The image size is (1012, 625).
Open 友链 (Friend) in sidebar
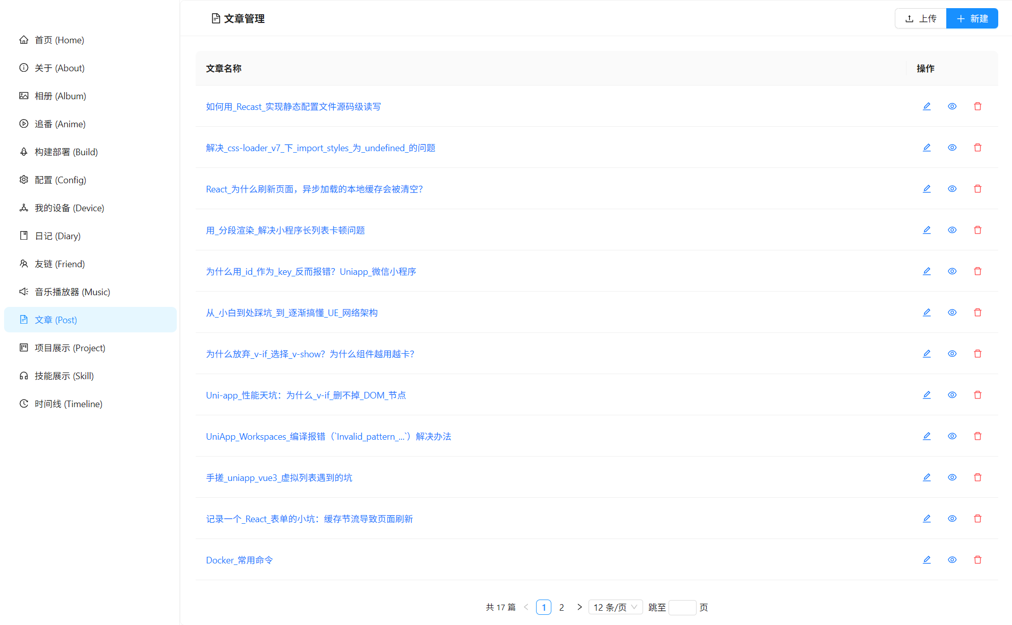(90, 264)
